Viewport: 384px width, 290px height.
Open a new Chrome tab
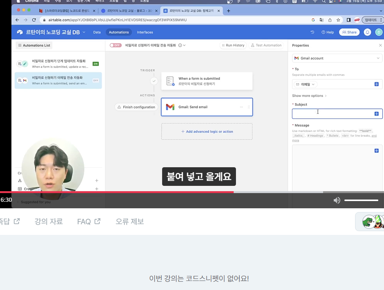tap(228, 11)
